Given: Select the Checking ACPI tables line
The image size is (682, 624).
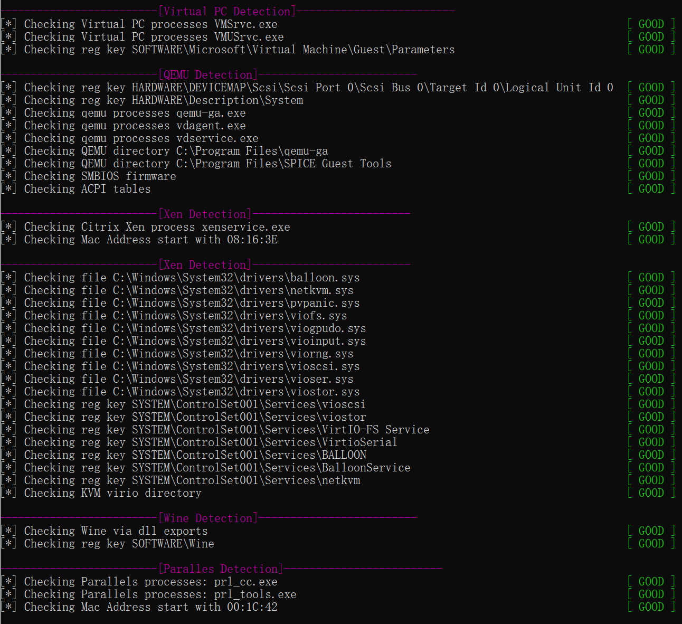Looking at the screenshot, I should tap(75, 189).
